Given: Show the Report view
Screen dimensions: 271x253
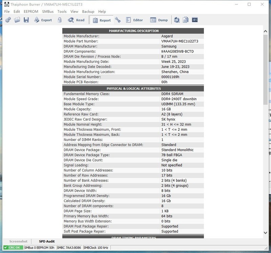Looking at the screenshot, I should [101, 20].
